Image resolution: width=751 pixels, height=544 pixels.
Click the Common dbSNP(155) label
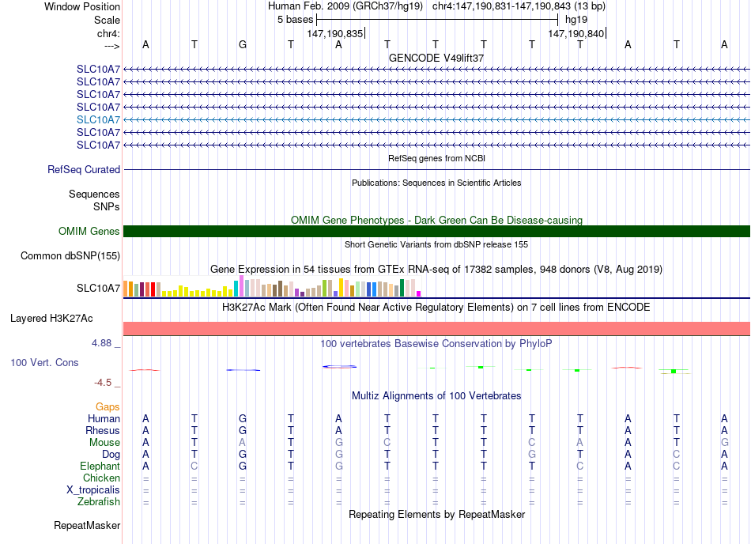70,255
